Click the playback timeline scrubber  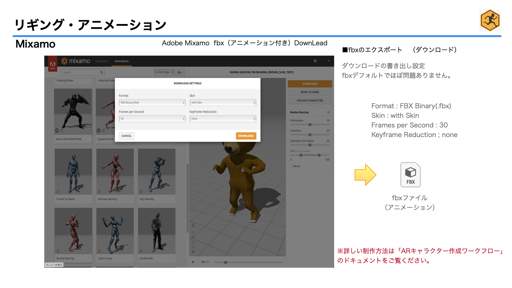point(226,262)
